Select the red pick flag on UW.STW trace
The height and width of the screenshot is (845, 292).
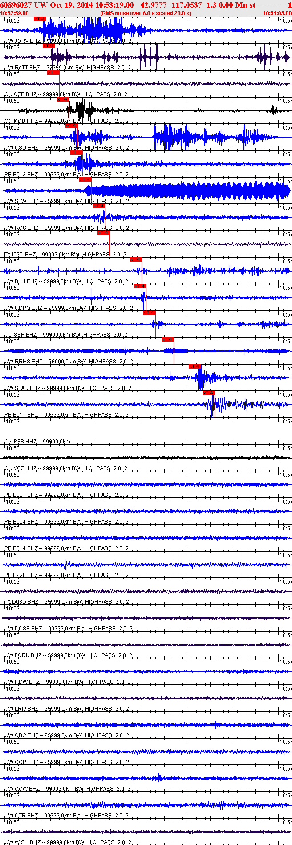coord(85,179)
